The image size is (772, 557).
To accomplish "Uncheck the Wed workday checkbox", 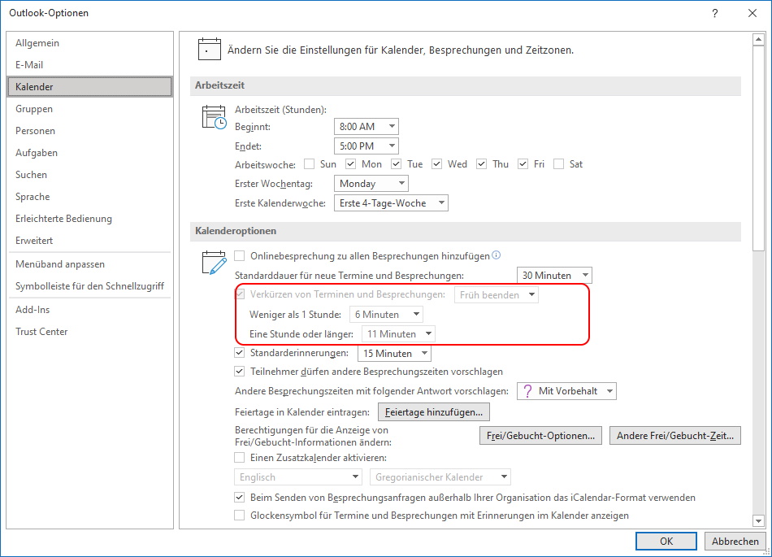I will click(436, 164).
